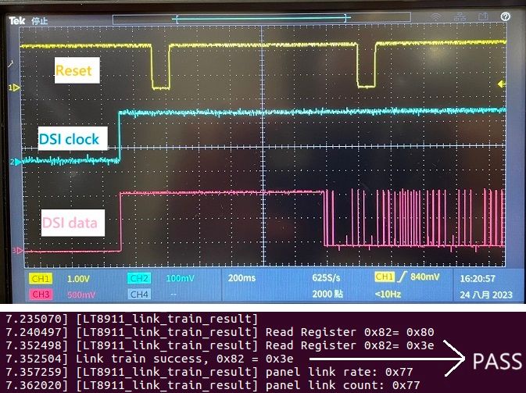
Task: Click the network connection icon
Action: [x=460, y=16]
